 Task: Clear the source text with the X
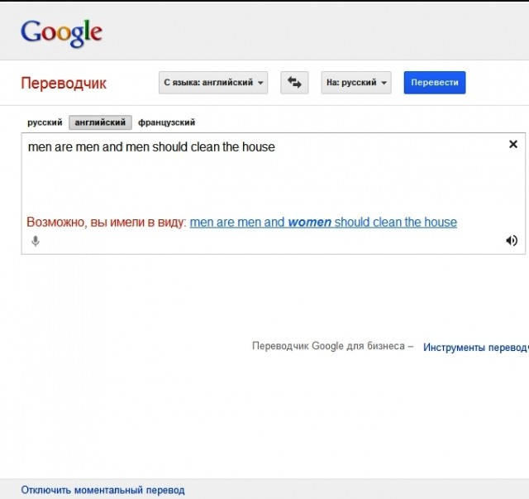[x=512, y=144]
